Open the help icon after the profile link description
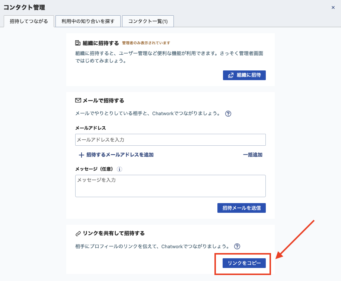Screen dimensions: 341x281 tap(237, 246)
